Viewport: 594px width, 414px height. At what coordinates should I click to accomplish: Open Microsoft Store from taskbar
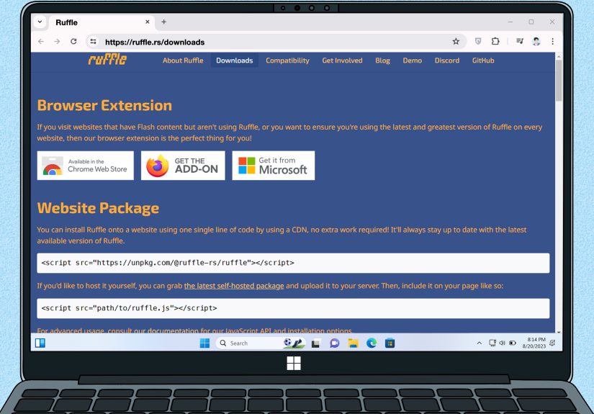point(390,343)
